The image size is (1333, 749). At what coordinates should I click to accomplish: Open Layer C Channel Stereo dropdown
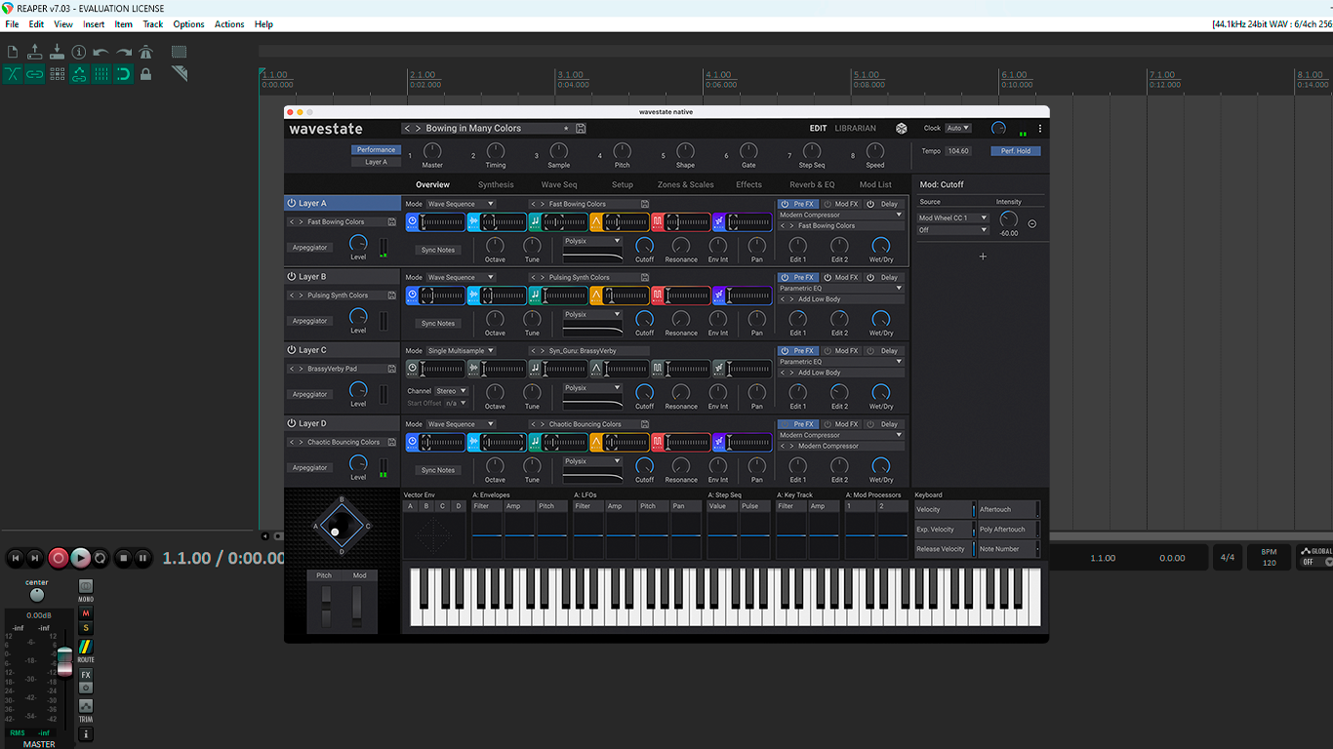point(451,391)
